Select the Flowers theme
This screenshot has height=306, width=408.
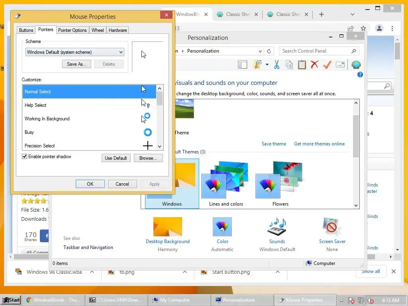(280, 184)
